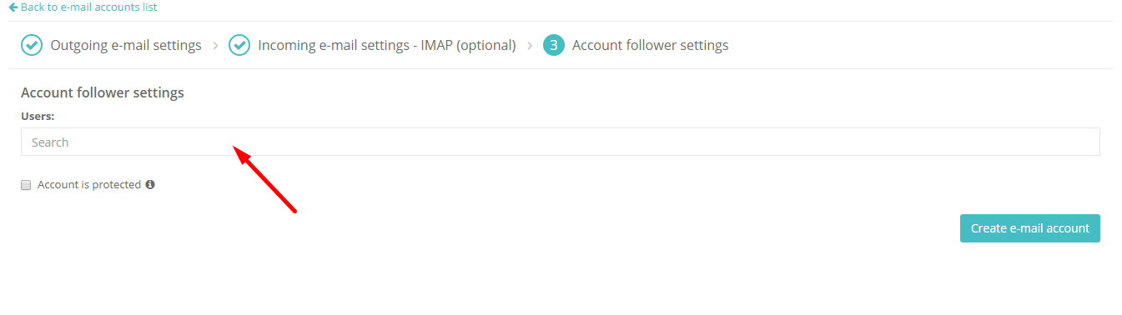The height and width of the screenshot is (315, 1122).
Task: Show info icon next to Account is protected
Action: pyautogui.click(x=150, y=184)
